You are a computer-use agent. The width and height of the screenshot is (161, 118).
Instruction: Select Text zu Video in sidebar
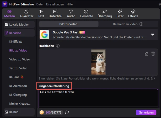(18, 68)
